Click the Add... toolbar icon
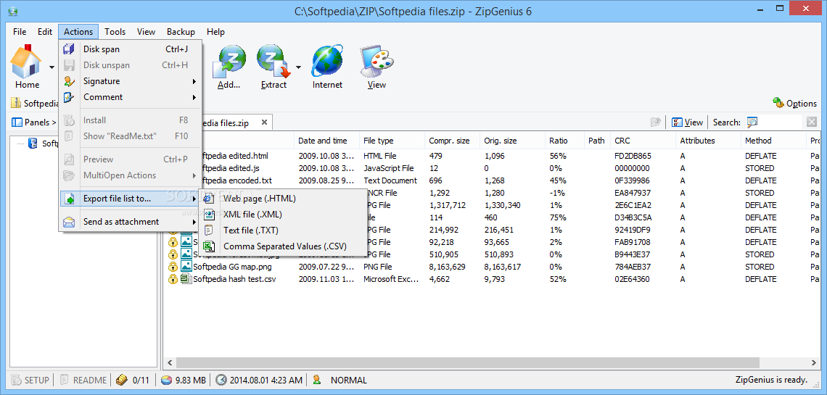The image size is (827, 395). pos(229,62)
